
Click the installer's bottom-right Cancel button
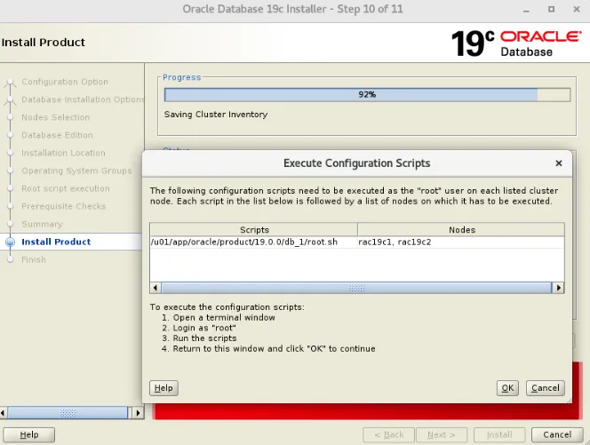coord(557,434)
